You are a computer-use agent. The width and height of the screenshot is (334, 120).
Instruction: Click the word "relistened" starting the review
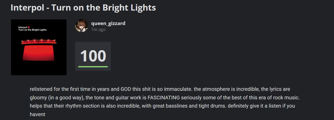[x=41, y=89]
